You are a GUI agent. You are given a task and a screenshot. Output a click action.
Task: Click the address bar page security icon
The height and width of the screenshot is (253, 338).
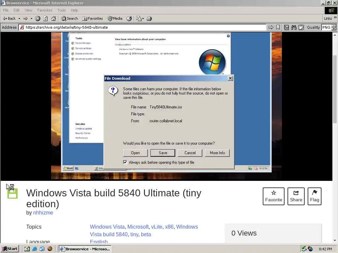(22, 27)
